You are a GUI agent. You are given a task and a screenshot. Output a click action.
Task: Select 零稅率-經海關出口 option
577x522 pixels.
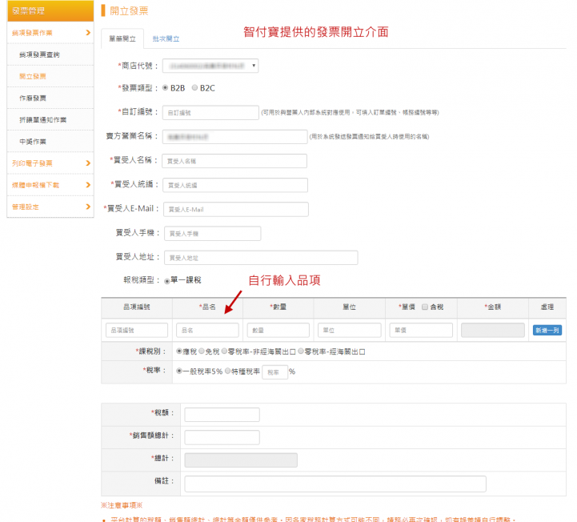[x=301, y=351]
